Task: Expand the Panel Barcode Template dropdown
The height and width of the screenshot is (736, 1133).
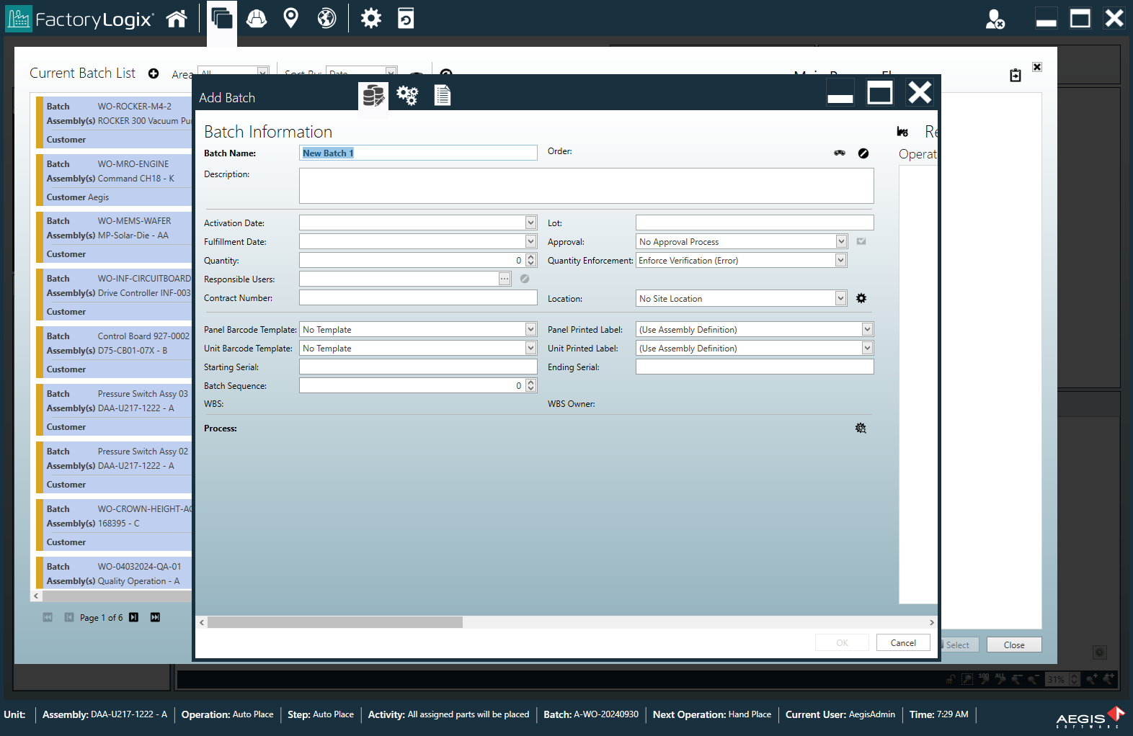Action: (530, 330)
